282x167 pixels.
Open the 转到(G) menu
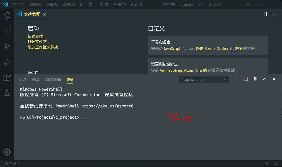click(x=86, y=4)
